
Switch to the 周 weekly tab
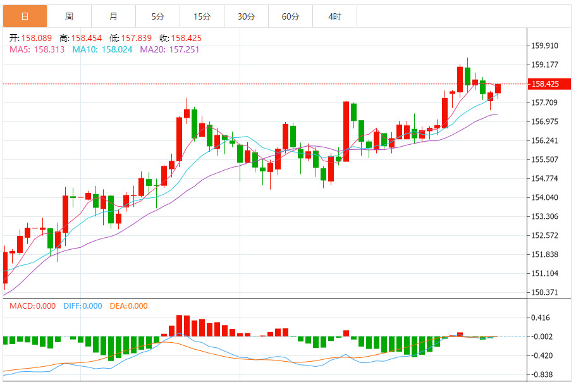coord(69,16)
